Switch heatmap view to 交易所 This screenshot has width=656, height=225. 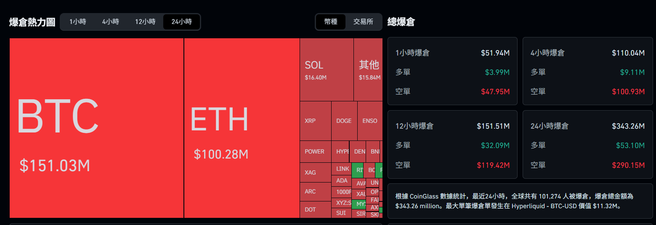(x=363, y=22)
